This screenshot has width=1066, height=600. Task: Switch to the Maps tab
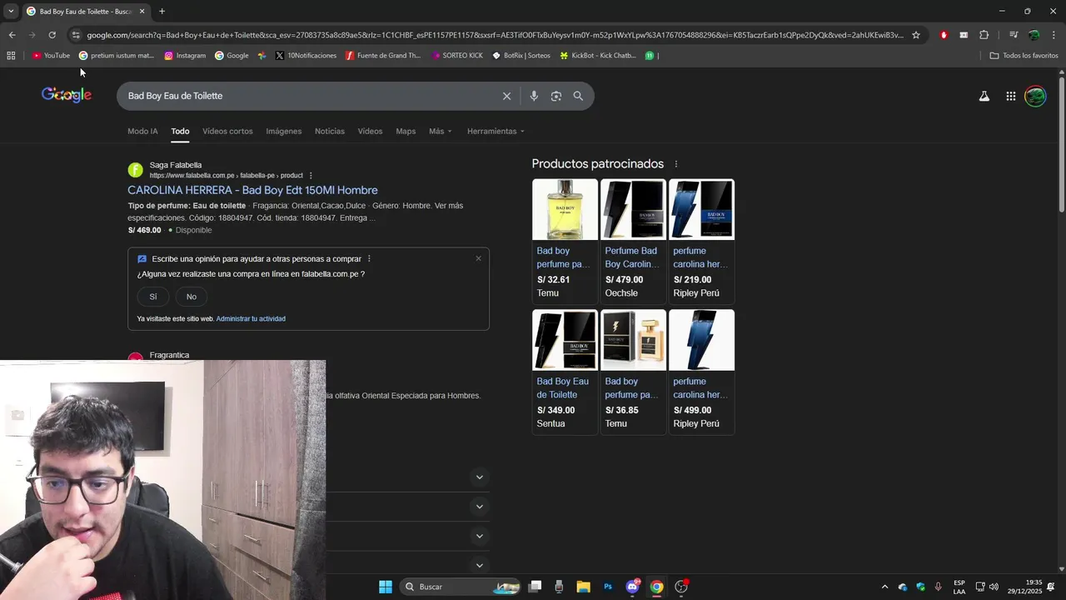(406, 132)
